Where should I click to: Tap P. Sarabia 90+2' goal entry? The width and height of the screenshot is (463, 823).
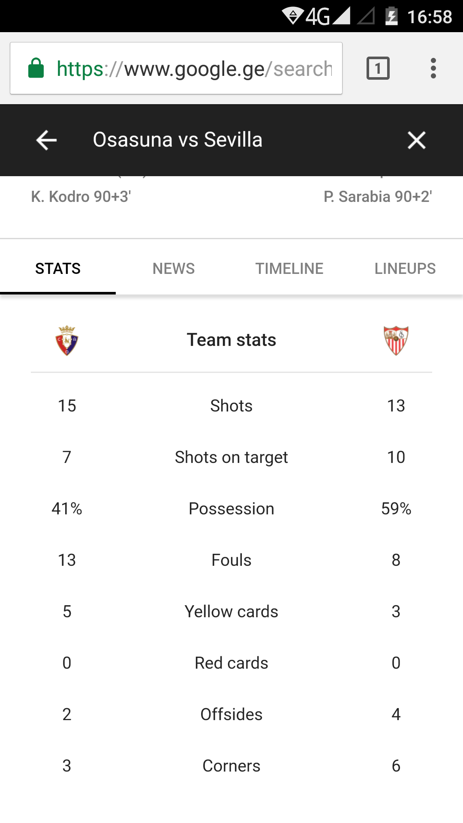pos(378,197)
